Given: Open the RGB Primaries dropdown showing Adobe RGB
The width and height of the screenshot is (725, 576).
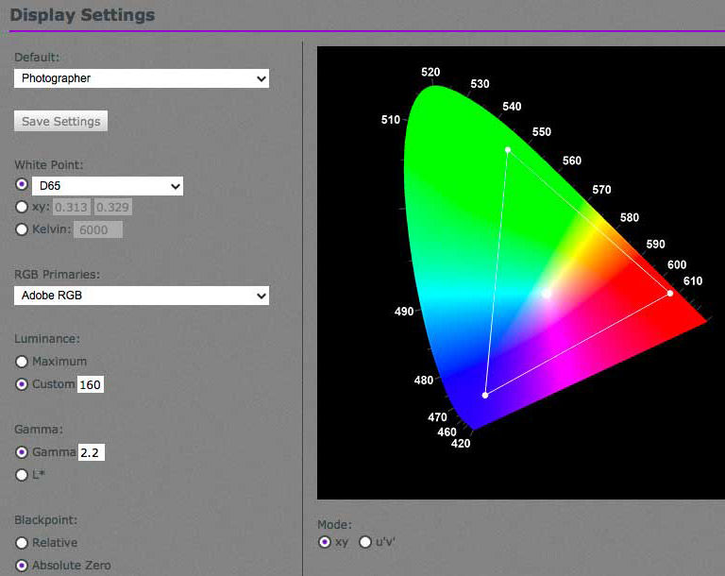Looking at the screenshot, I should [x=142, y=296].
